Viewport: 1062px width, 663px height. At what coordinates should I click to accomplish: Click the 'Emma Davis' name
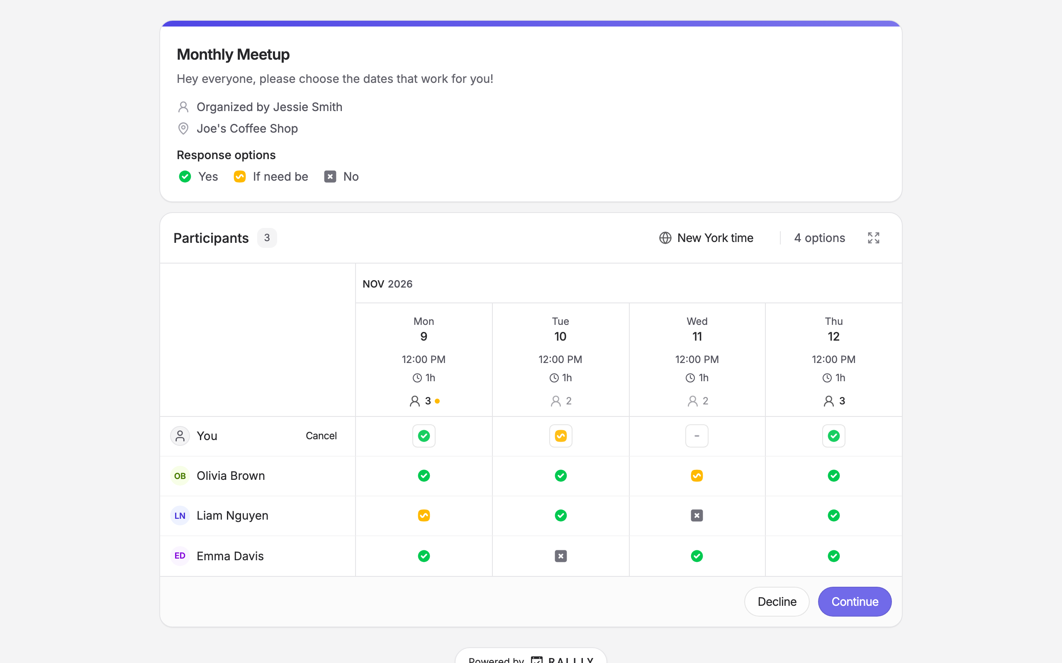[x=230, y=556]
